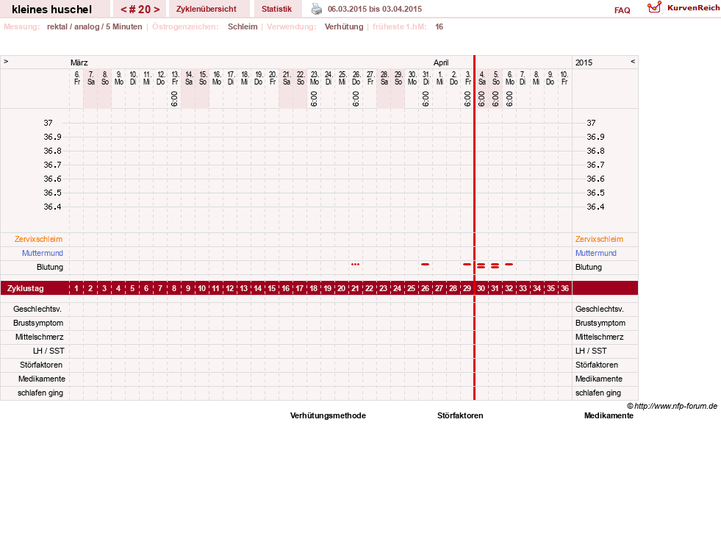Click bleeding dash marker on cycle day 29

[x=467, y=265]
